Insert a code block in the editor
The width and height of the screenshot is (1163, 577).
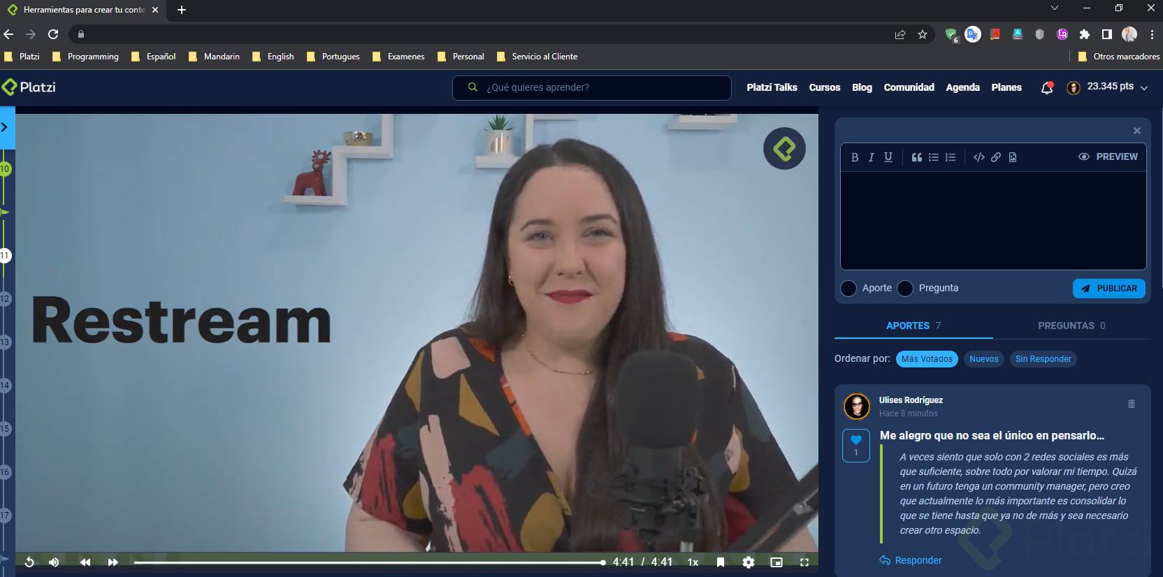979,157
